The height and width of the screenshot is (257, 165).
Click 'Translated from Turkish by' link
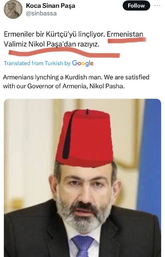click(37, 63)
